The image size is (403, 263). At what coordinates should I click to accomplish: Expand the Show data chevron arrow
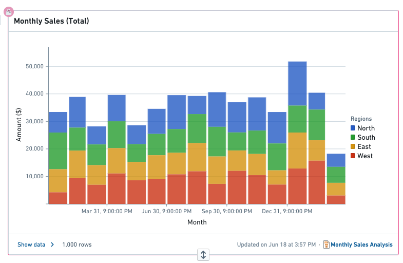52,245
